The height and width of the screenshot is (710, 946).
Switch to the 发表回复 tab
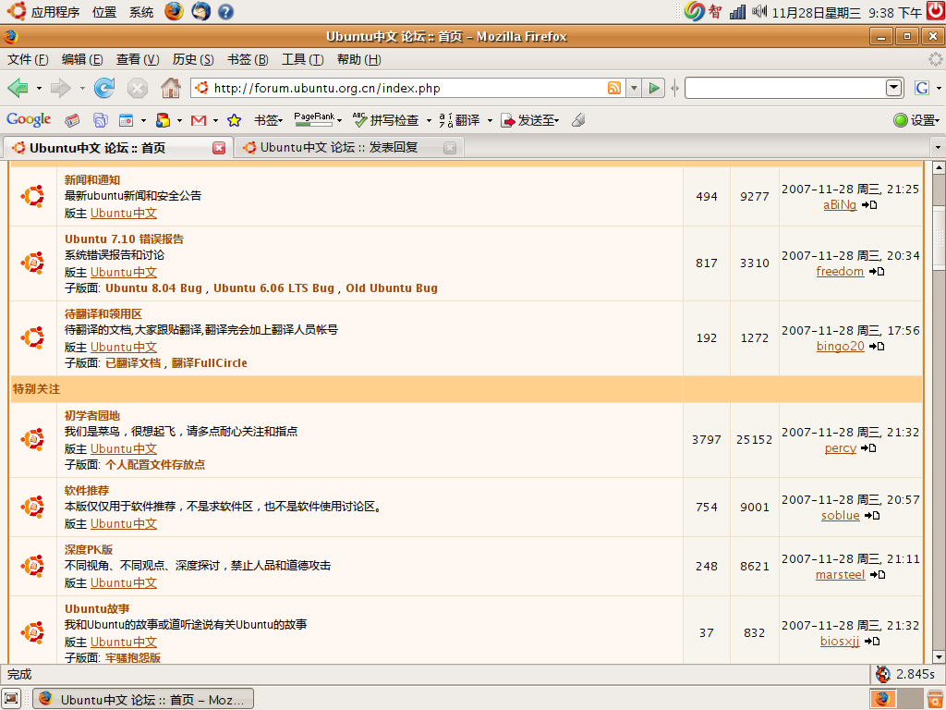(x=348, y=147)
